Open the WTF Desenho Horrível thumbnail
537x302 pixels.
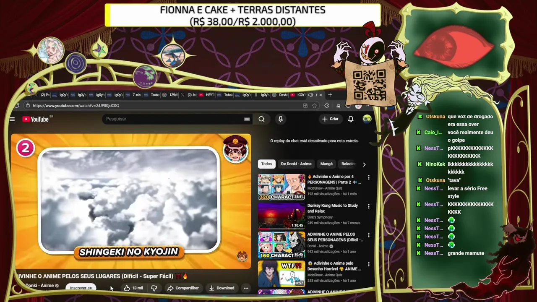(282, 273)
